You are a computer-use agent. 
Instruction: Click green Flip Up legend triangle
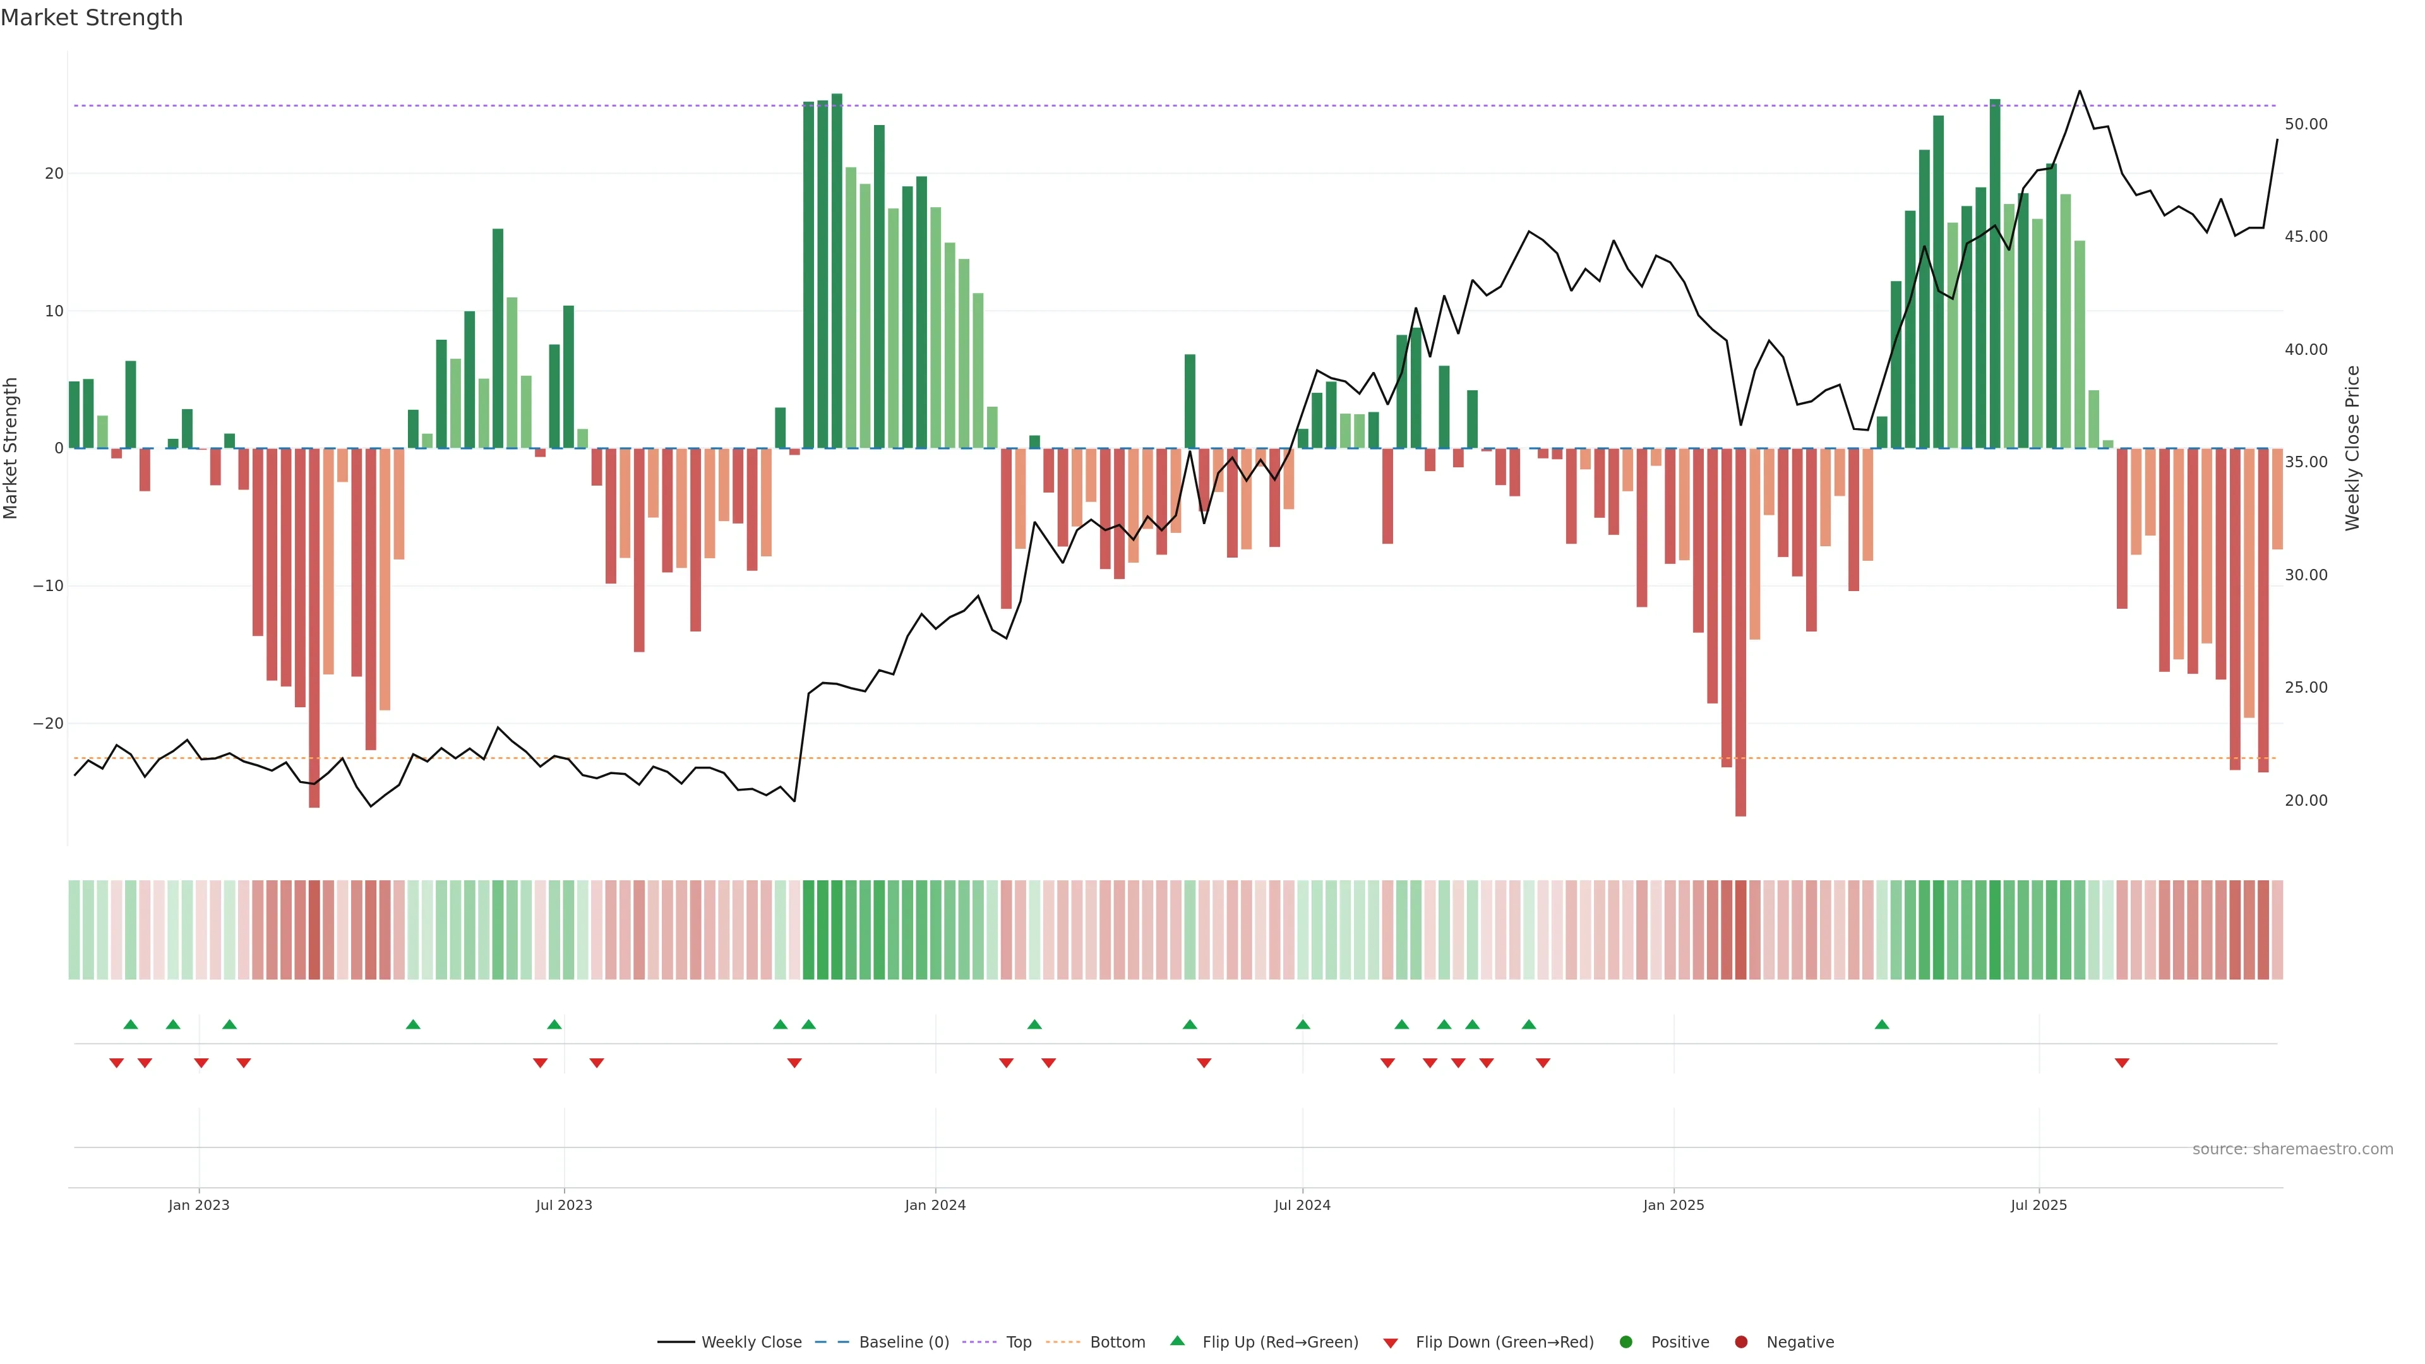pyautogui.click(x=1177, y=1341)
